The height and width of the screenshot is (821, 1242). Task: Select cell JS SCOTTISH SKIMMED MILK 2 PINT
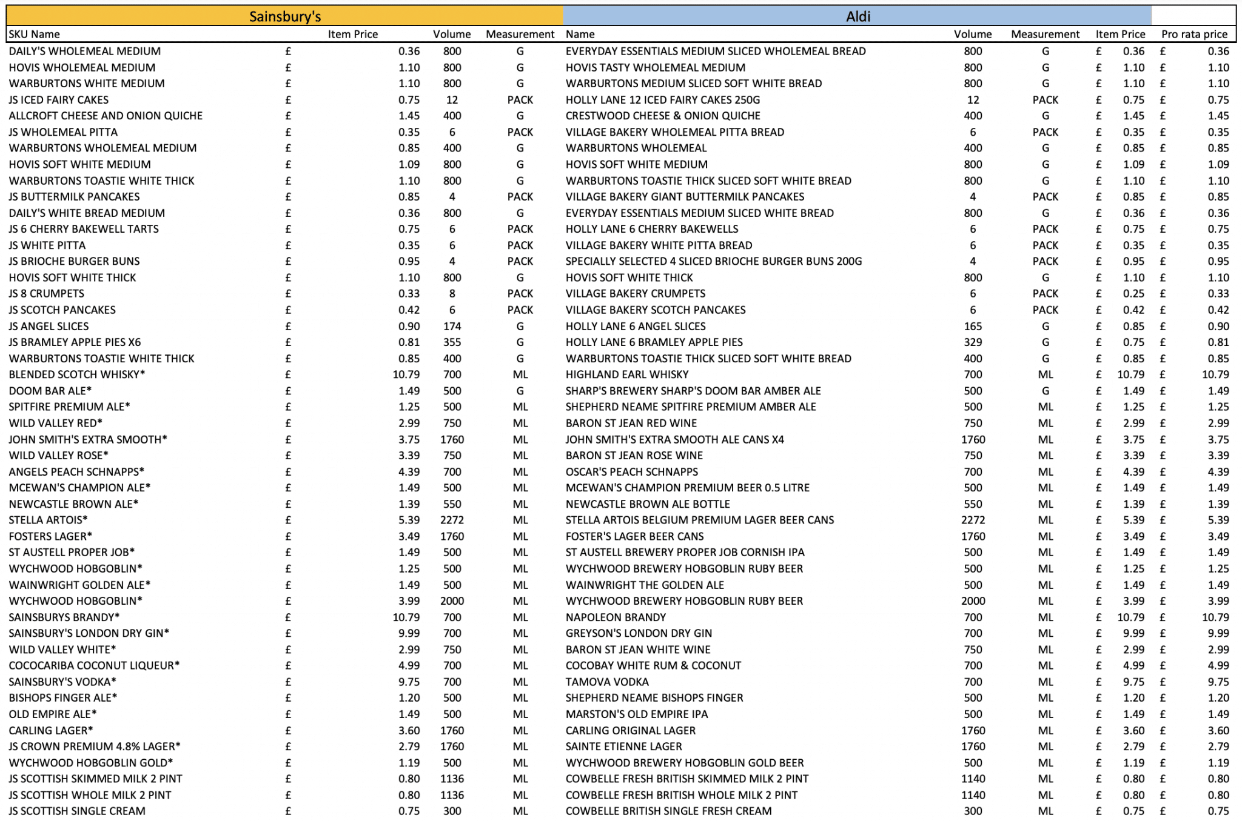tap(95, 779)
